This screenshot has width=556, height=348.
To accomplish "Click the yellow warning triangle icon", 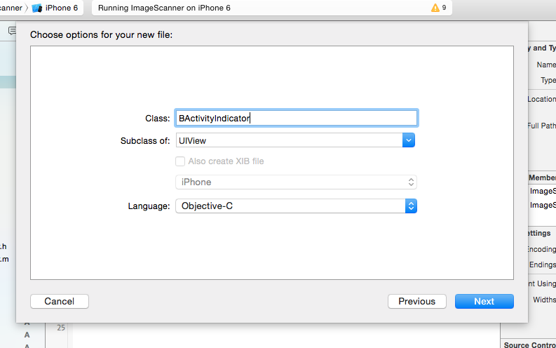I will point(435,8).
